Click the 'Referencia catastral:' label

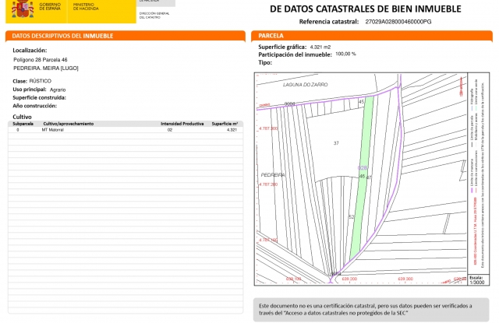coord(329,22)
